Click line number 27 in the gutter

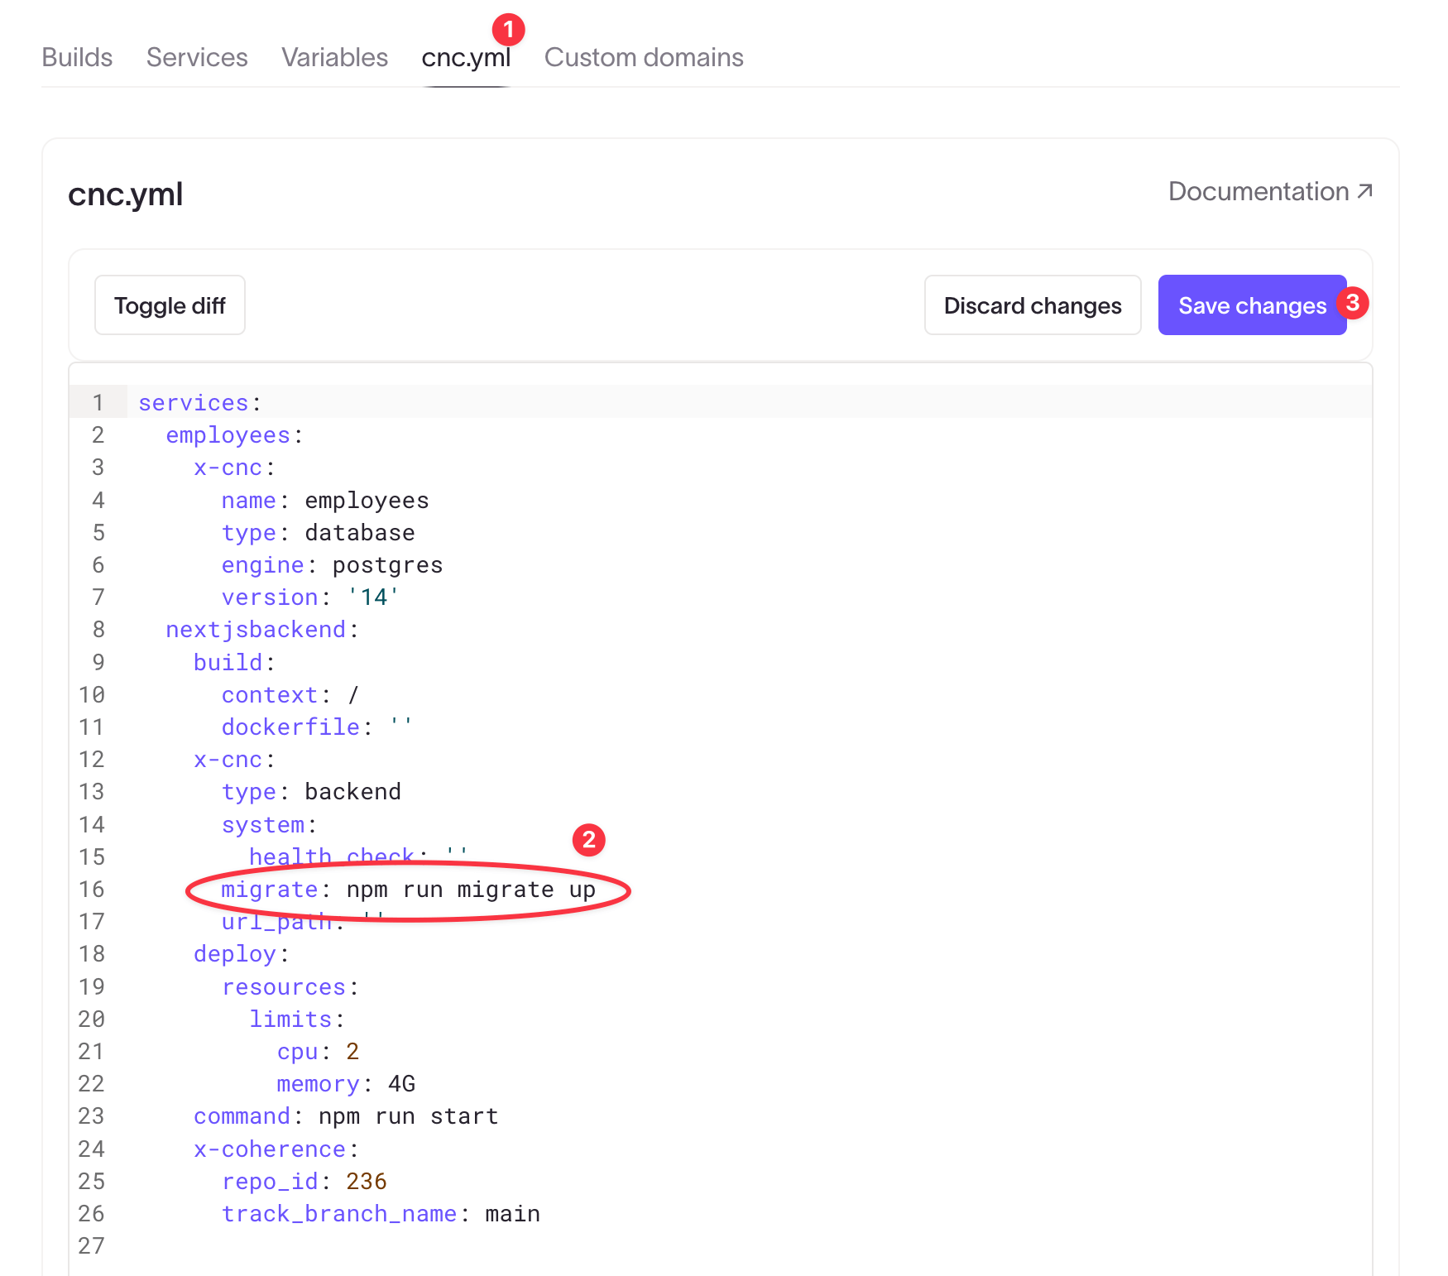92,1245
